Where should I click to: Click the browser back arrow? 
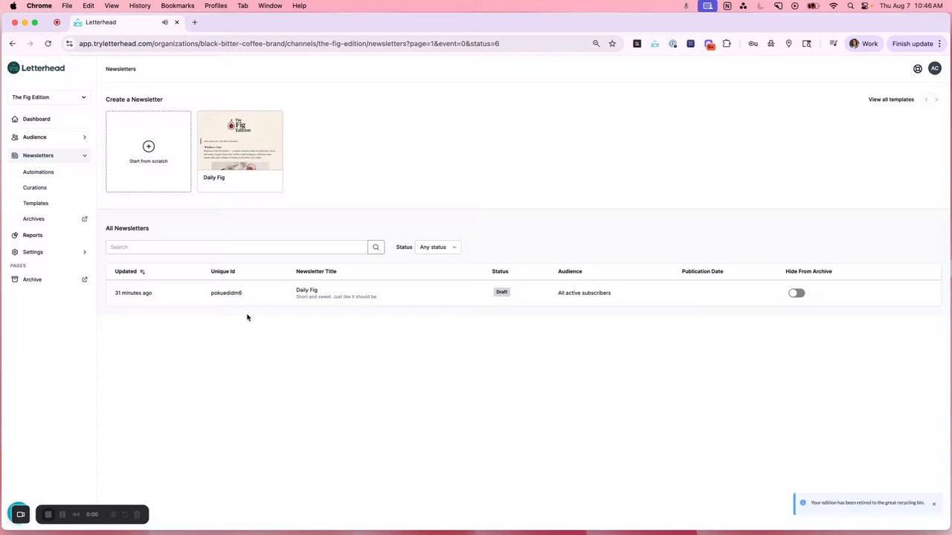[13, 44]
